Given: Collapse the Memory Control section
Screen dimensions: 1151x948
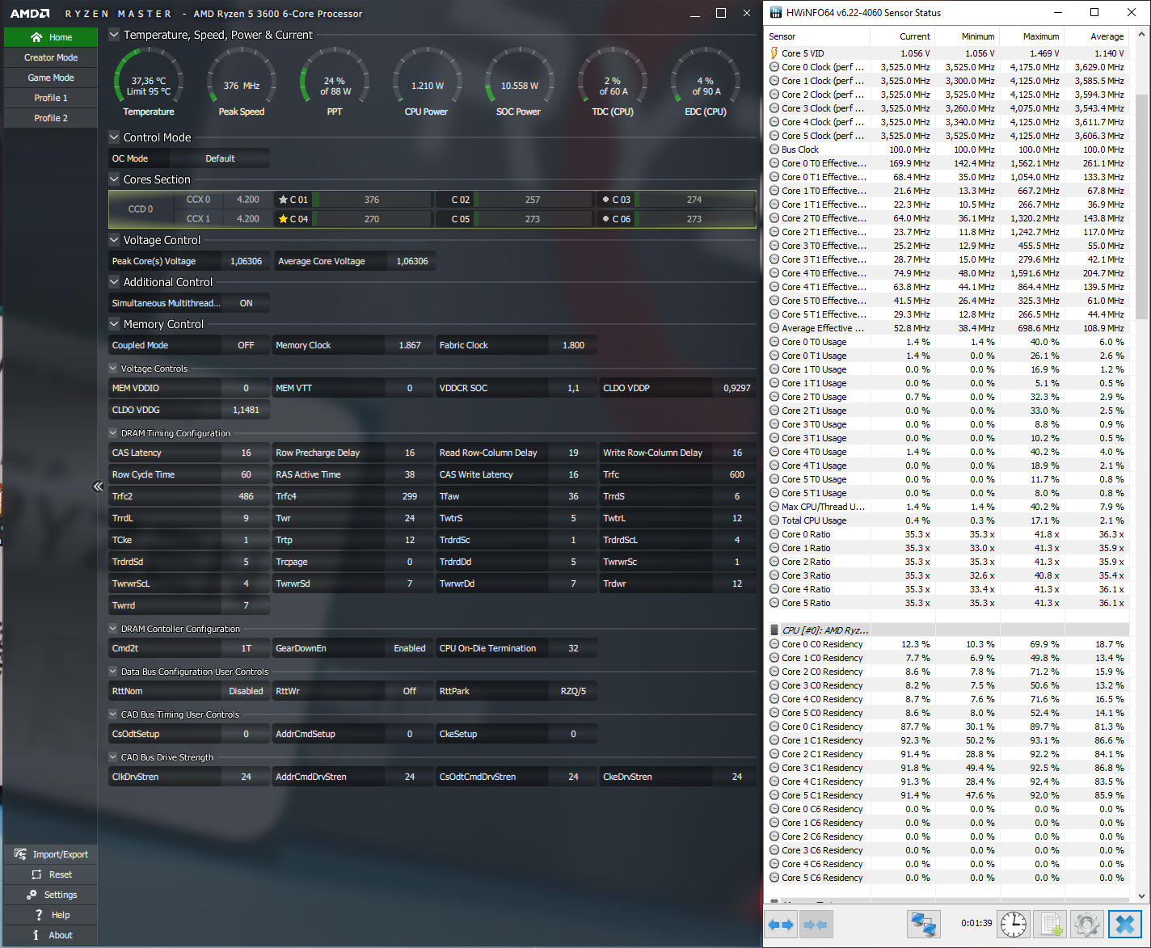Looking at the screenshot, I should pyautogui.click(x=114, y=324).
